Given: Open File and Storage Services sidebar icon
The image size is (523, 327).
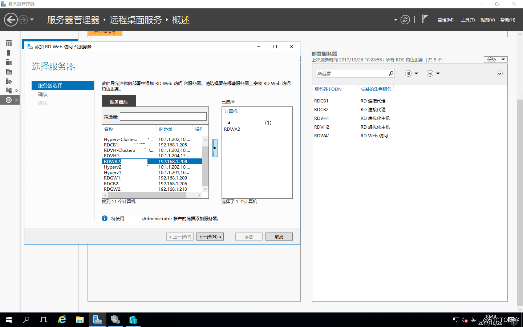Looking at the screenshot, I should [9, 90].
